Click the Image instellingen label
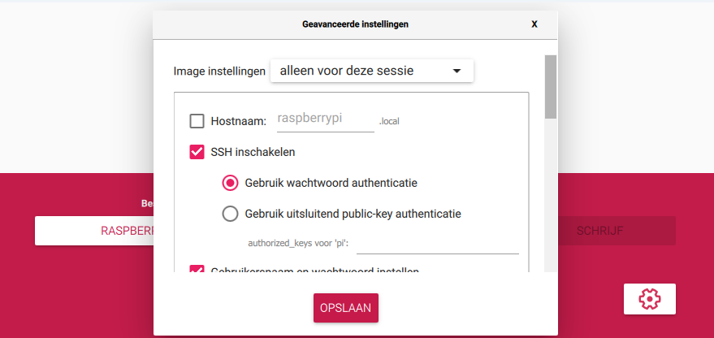Viewport: 714px width, 338px height. click(x=219, y=71)
